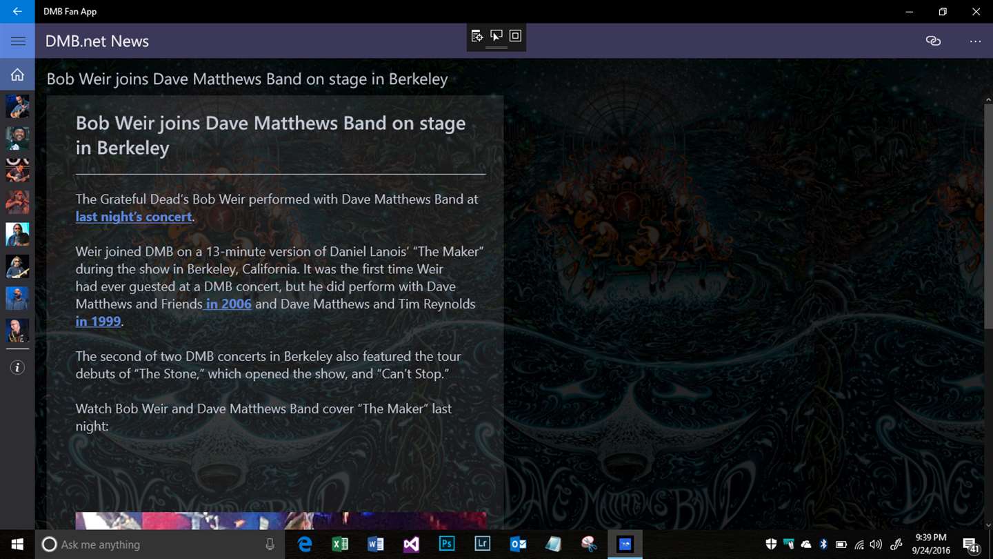This screenshot has height=559, width=993.
Task: Go to the Home page in sidebar
Action: [x=17, y=75]
